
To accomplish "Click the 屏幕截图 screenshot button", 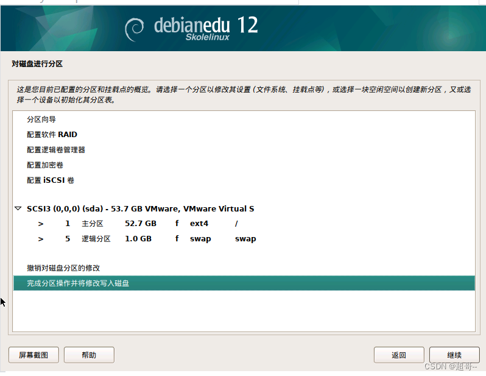I will coord(33,355).
